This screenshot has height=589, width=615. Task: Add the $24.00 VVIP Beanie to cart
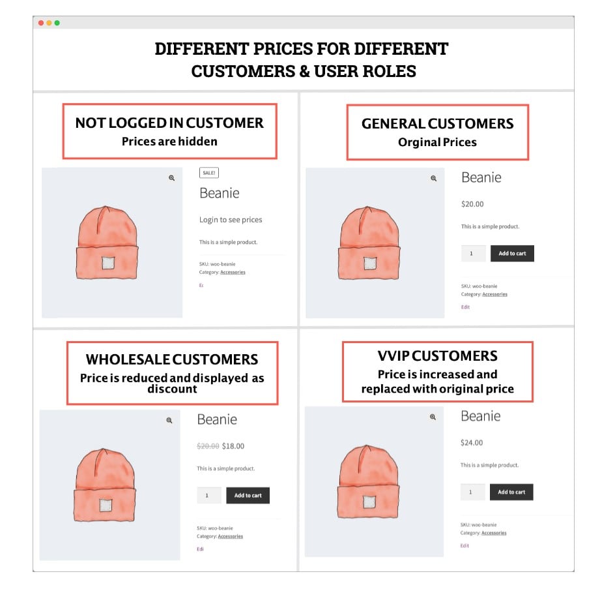pyautogui.click(x=511, y=492)
